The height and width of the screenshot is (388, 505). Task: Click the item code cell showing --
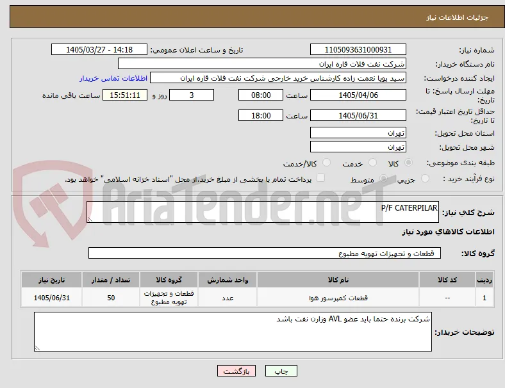(447, 298)
